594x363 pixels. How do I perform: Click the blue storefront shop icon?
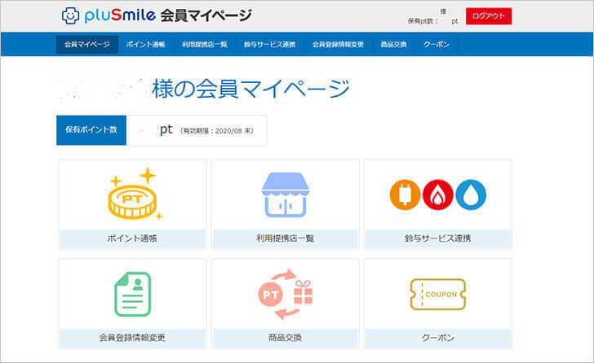[286, 195]
